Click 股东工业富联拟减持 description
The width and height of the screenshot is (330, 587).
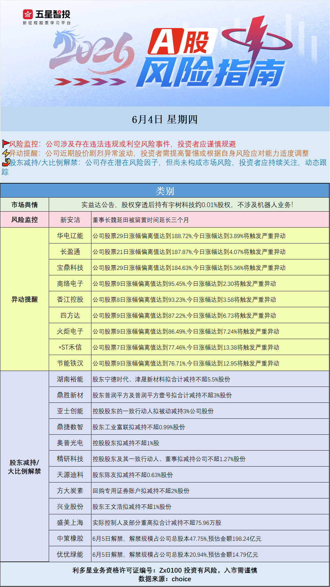(x=139, y=427)
